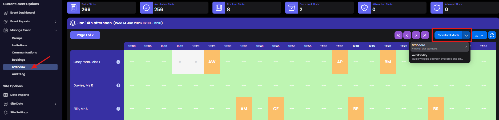Open filter settings sliders dropdown
Image resolution: width=499 pixels, height=120 pixels.
coord(479,35)
